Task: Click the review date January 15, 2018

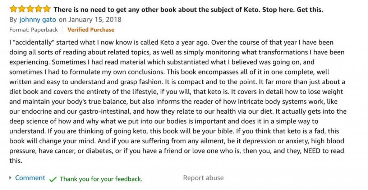Action: click(94, 19)
